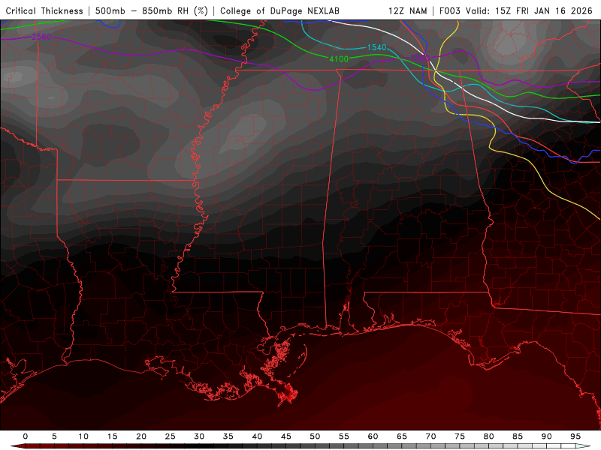Select the "12Z NAM" model run label
The height and width of the screenshot is (450, 601).
tap(408, 10)
